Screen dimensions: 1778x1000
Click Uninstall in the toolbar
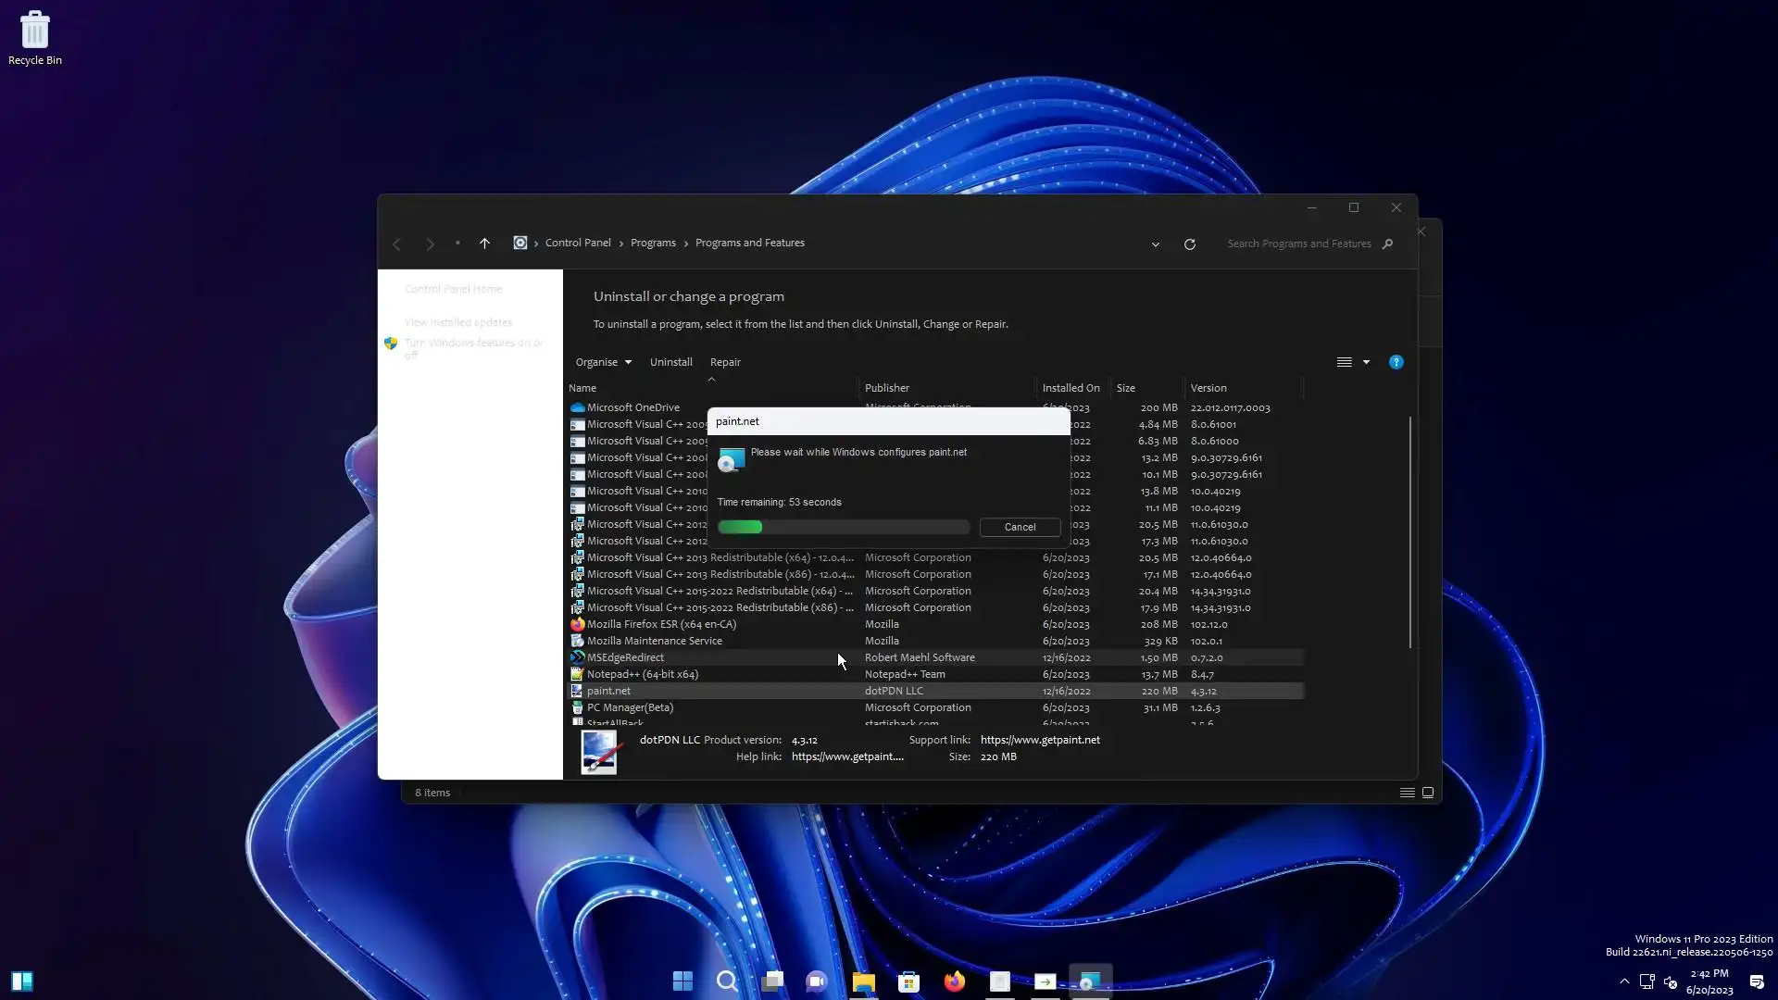pos(670,362)
